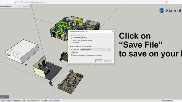Click the padlock site security icon
Image resolution: width=182 pixels, height=102 pixels.
(18, 2)
